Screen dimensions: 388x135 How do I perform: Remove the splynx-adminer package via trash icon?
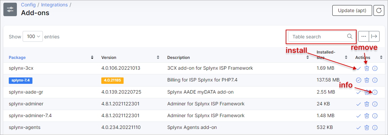(x=367, y=104)
